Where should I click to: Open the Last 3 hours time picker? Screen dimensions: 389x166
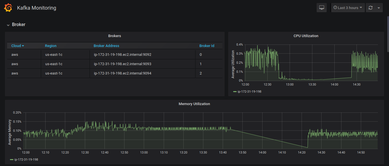coord(348,8)
